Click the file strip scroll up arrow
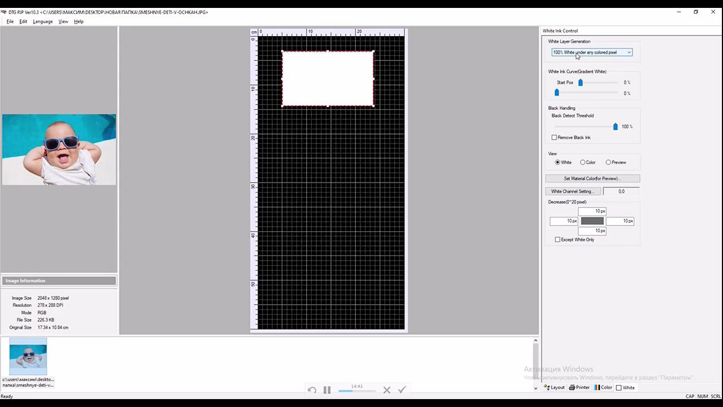The image size is (723, 407). tap(535, 340)
